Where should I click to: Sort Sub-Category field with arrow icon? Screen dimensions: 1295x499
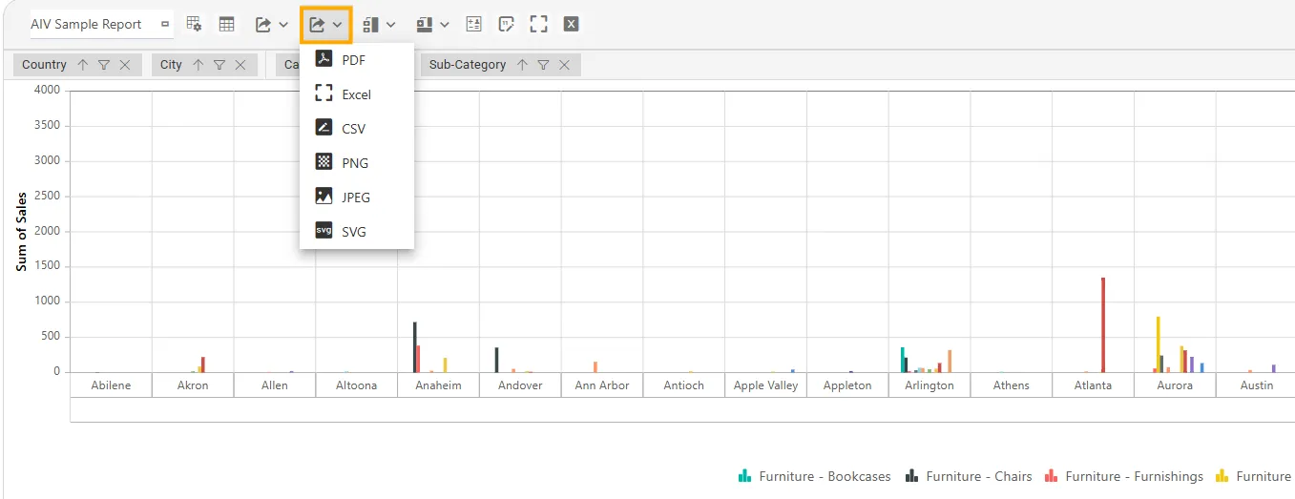click(x=522, y=65)
